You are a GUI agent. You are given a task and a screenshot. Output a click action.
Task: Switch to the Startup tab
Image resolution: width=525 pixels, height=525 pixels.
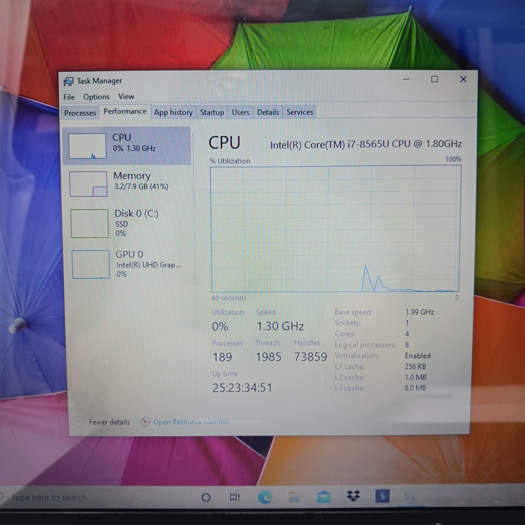coord(212,113)
